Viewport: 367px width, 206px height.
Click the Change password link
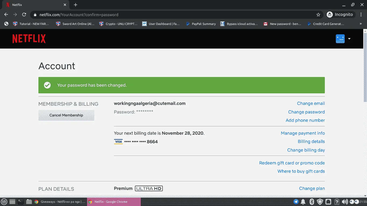[x=306, y=112]
